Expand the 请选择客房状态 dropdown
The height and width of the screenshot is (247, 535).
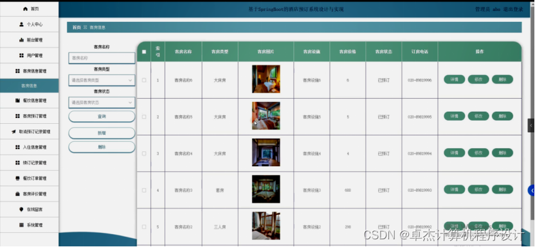[102, 103]
